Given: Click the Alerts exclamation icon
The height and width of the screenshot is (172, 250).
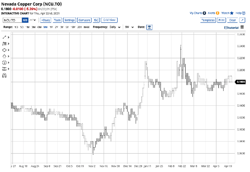Looking at the screenshot, I should click(x=218, y=13).
